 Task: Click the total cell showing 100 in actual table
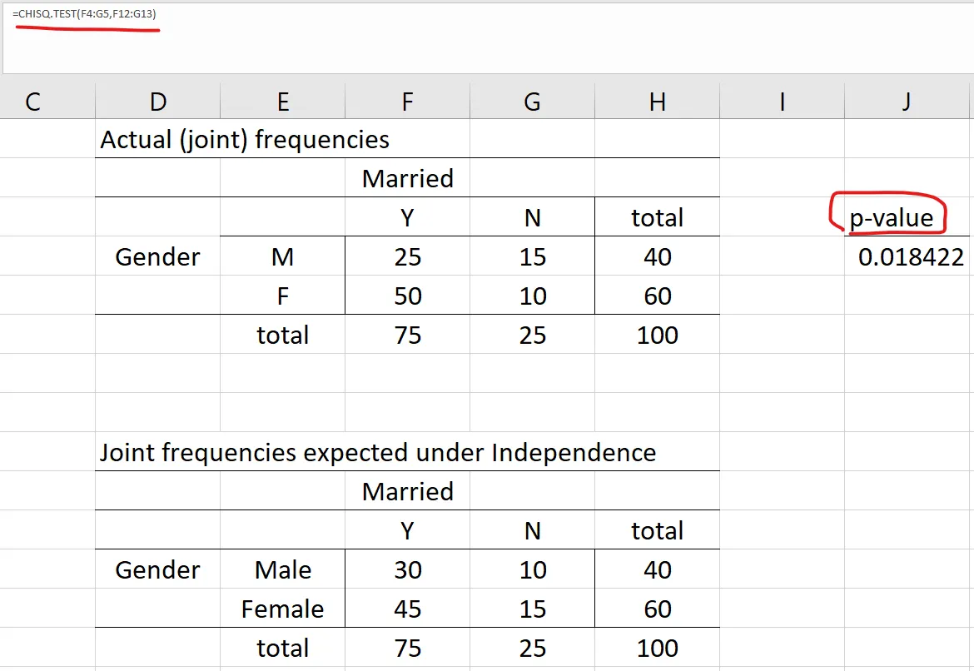click(657, 335)
